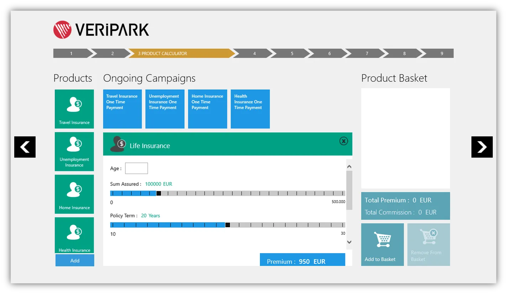
Task: Open Health Insurance One Time Payment campaign
Action: pos(250,109)
